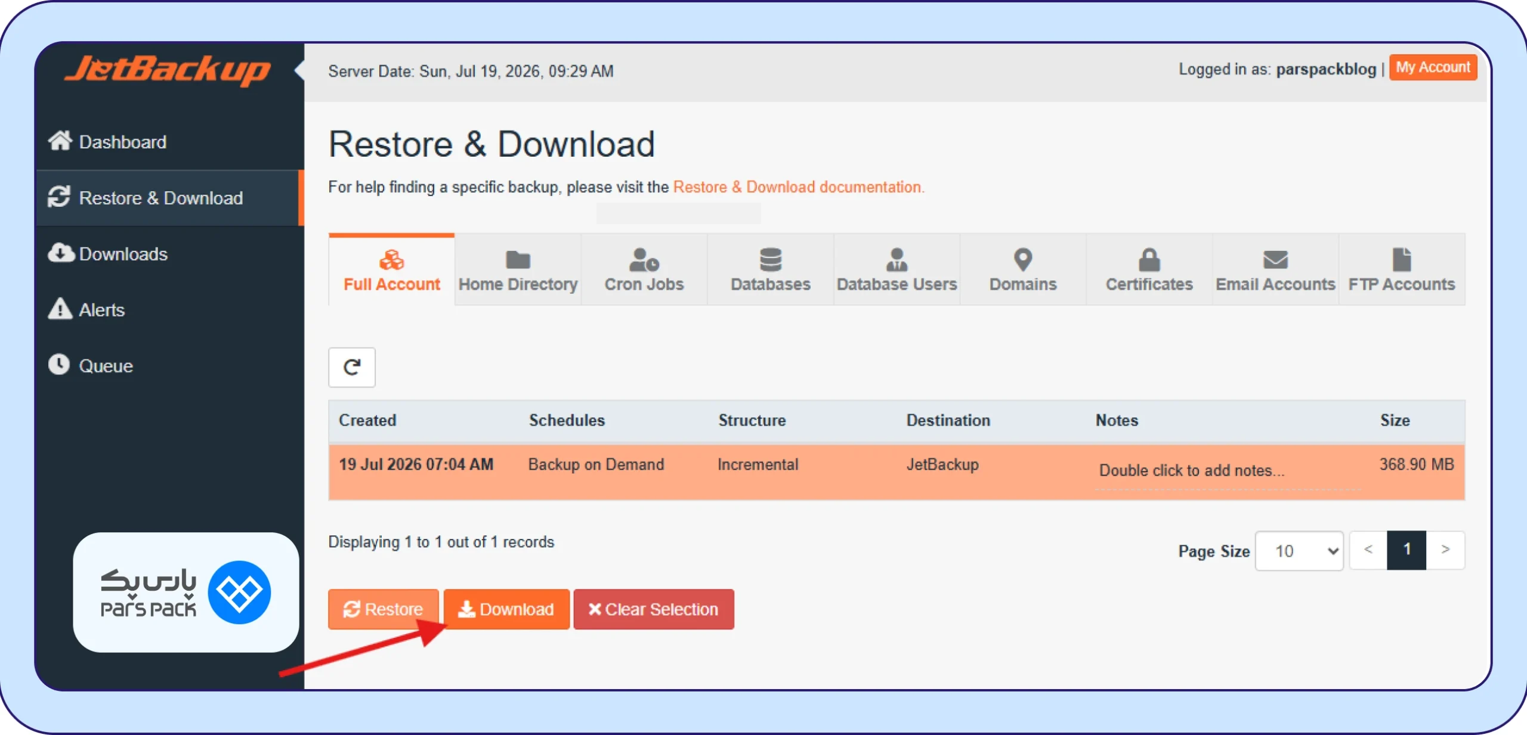Screen dimensions: 1527x735
Task: Select the 19 Jul 2026 07:04 AM backup
Action: point(897,472)
